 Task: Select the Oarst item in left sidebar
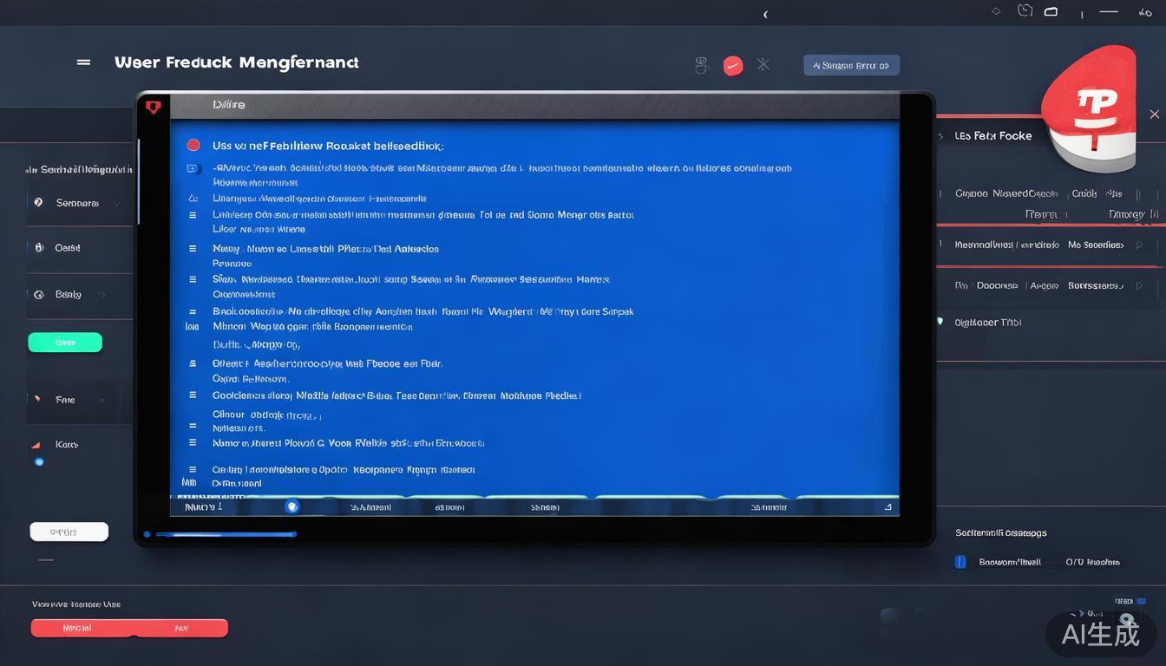[x=67, y=248]
